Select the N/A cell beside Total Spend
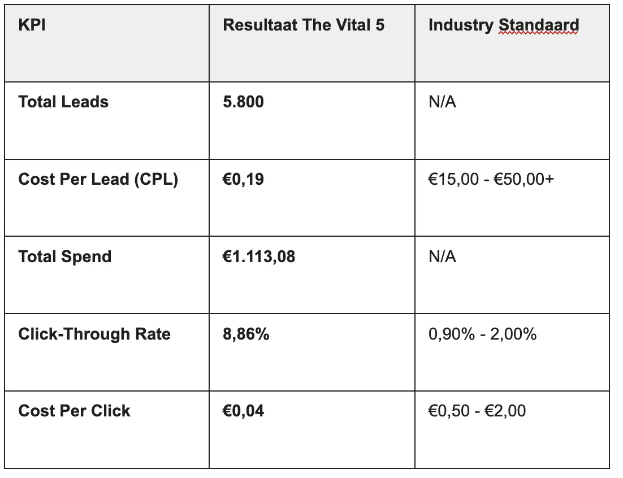623x478 pixels. (x=512, y=275)
